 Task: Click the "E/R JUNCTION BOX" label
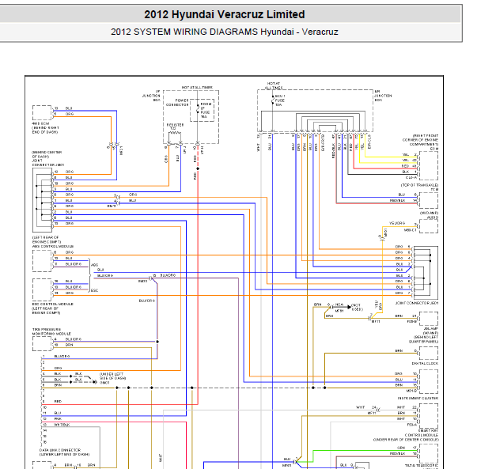click(x=383, y=96)
